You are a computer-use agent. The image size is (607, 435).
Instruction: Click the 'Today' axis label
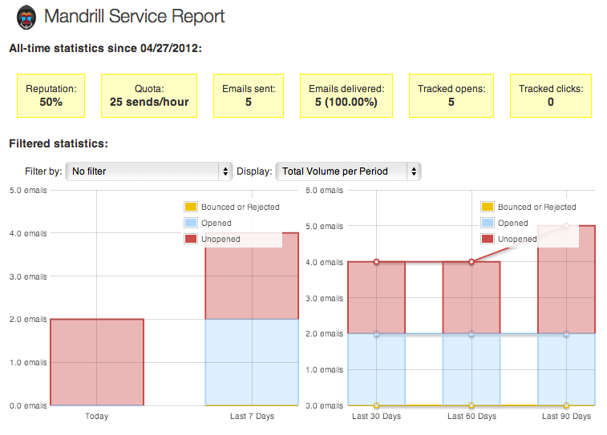97,417
